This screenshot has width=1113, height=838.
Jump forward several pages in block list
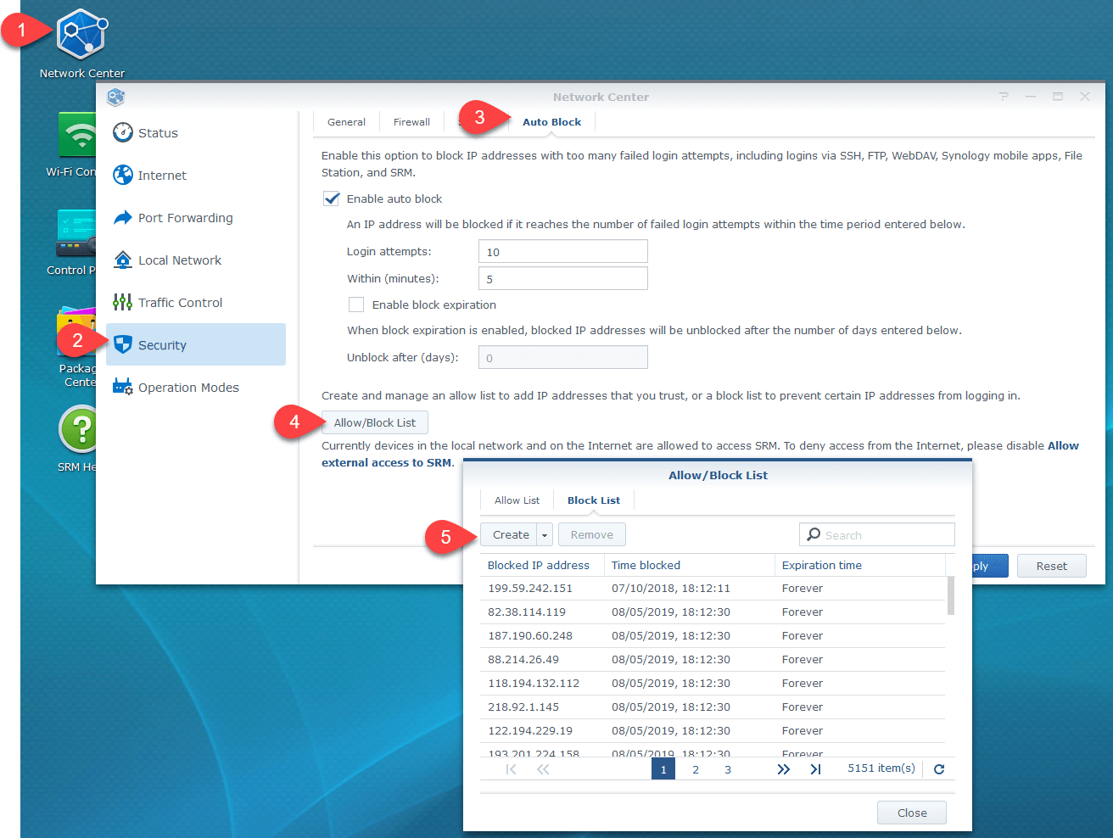[x=783, y=769]
